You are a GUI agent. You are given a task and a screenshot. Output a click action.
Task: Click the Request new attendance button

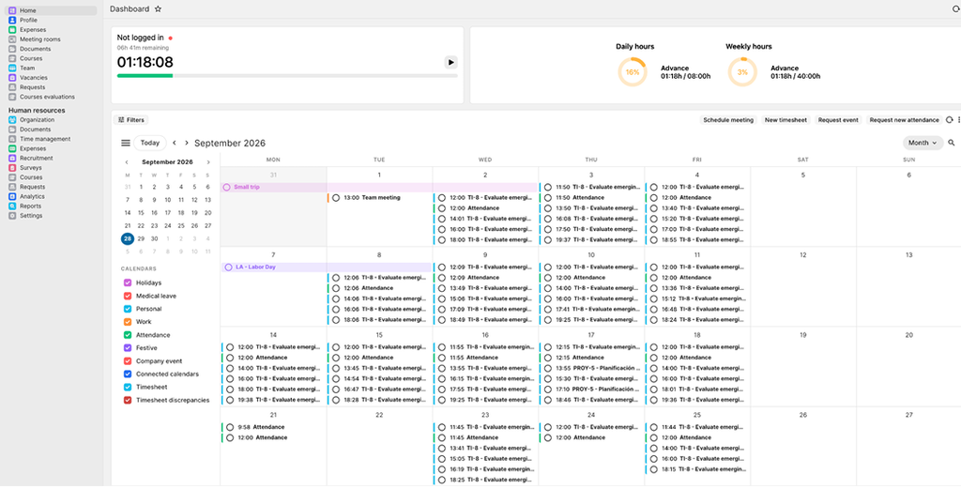point(904,120)
